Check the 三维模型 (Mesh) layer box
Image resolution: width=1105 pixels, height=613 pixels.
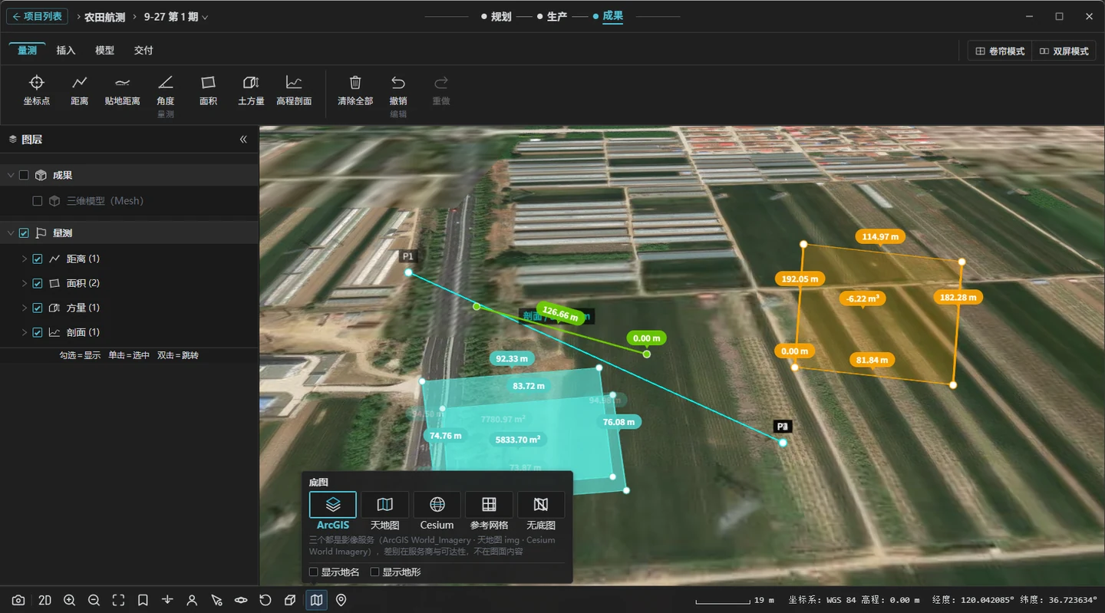tap(37, 201)
